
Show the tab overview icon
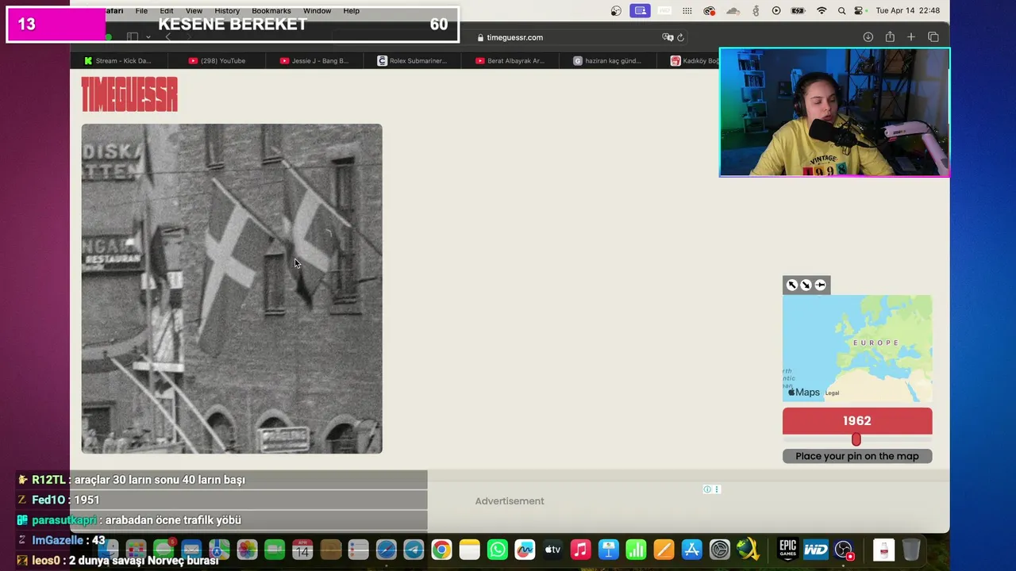[933, 37]
